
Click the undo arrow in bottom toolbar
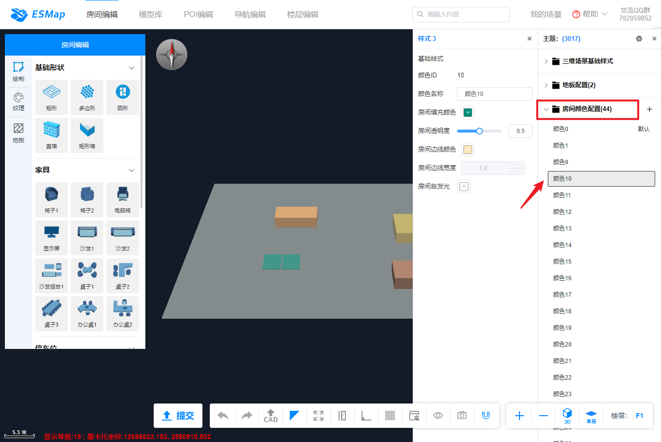click(223, 416)
